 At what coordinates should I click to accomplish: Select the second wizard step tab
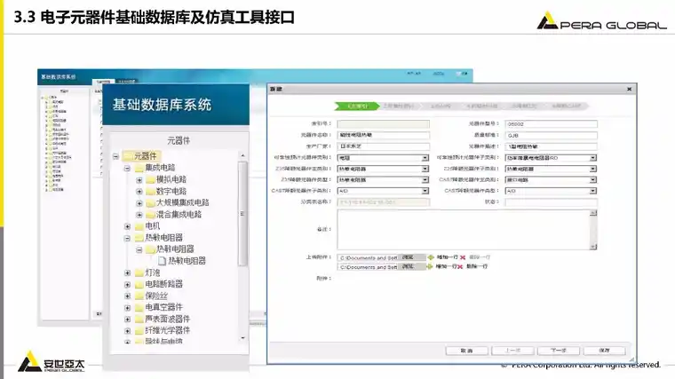click(397, 105)
